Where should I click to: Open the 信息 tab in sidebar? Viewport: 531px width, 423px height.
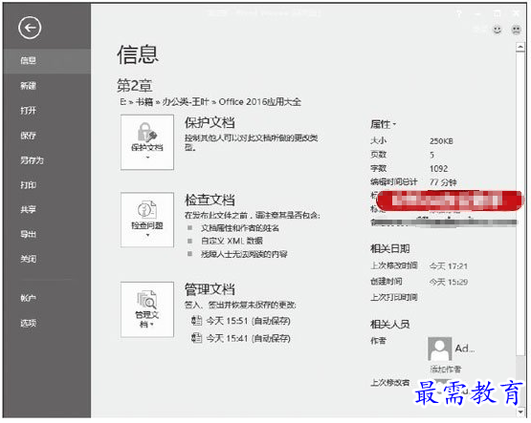coord(47,61)
